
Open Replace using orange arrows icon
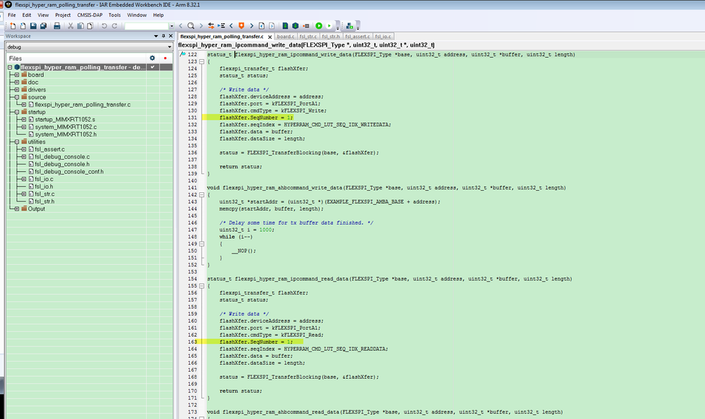tap(211, 26)
